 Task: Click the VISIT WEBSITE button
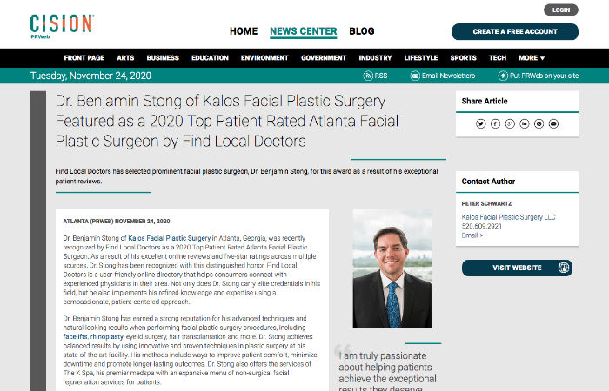[x=517, y=268]
